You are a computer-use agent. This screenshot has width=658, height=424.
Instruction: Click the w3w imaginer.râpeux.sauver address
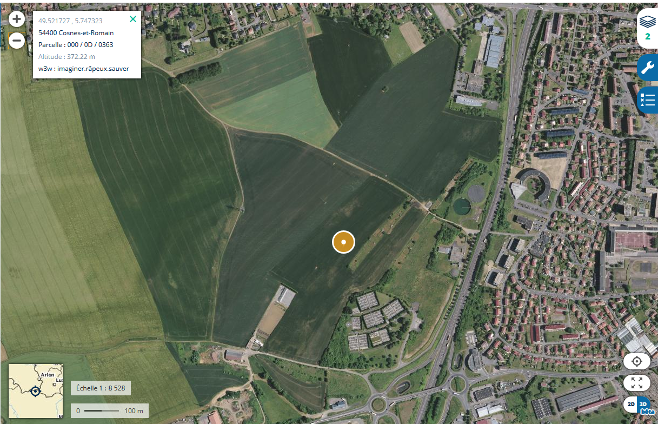(x=84, y=68)
